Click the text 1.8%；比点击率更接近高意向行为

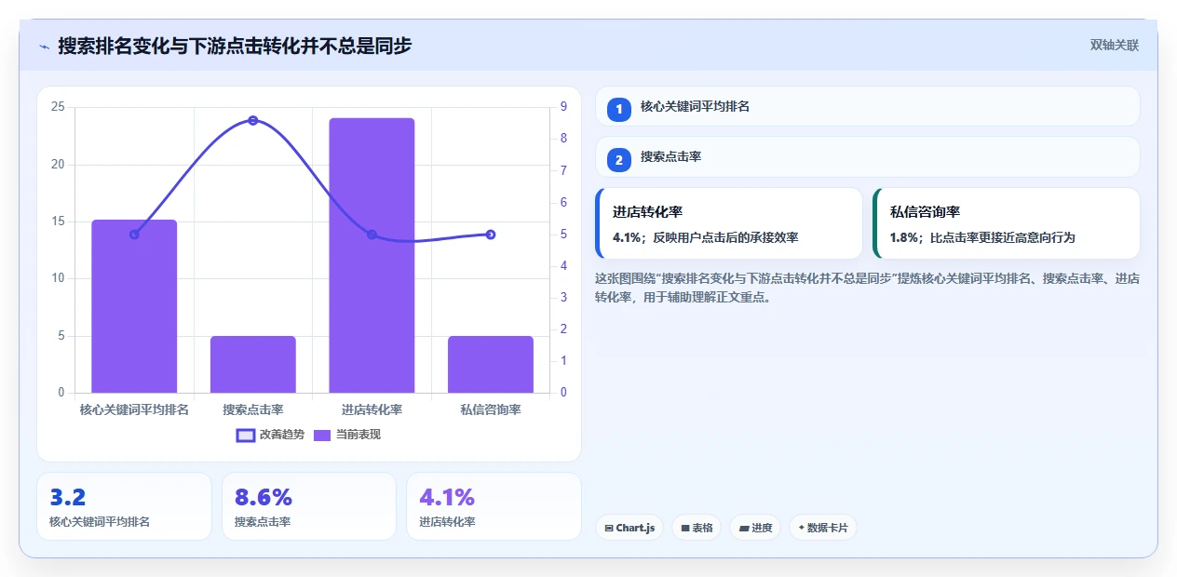click(x=982, y=237)
